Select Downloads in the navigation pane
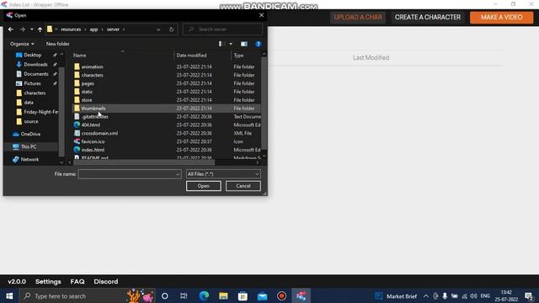Image resolution: width=539 pixels, height=303 pixels. click(35, 65)
